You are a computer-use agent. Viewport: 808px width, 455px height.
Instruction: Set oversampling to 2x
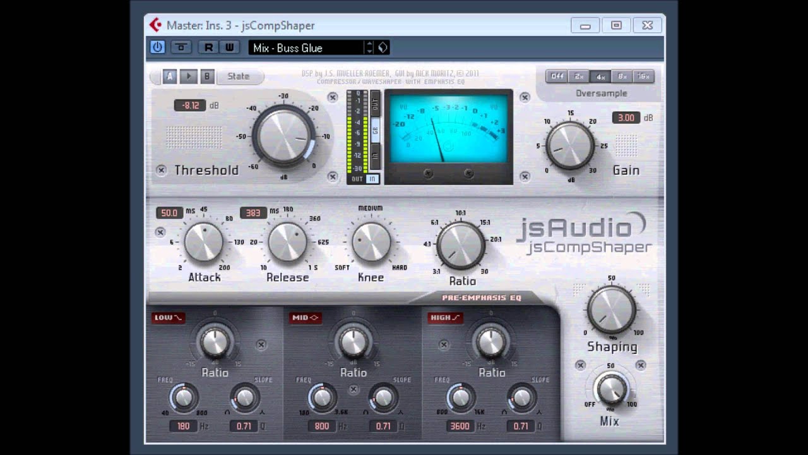(579, 76)
